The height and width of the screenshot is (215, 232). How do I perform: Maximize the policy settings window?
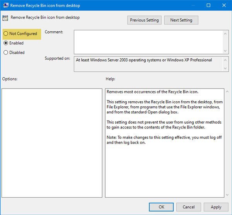(208, 5)
